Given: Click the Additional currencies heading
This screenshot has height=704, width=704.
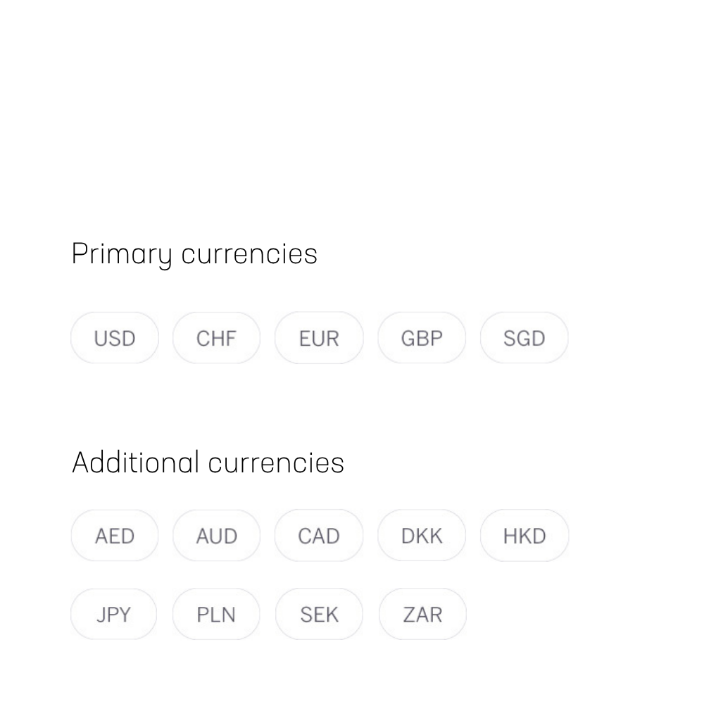Looking at the screenshot, I should coord(208,463).
